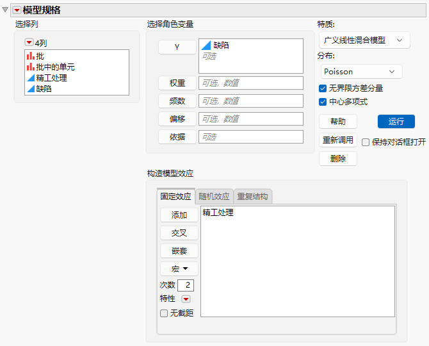
Task: Switch to the 固定效应 tab
Action: tap(176, 196)
